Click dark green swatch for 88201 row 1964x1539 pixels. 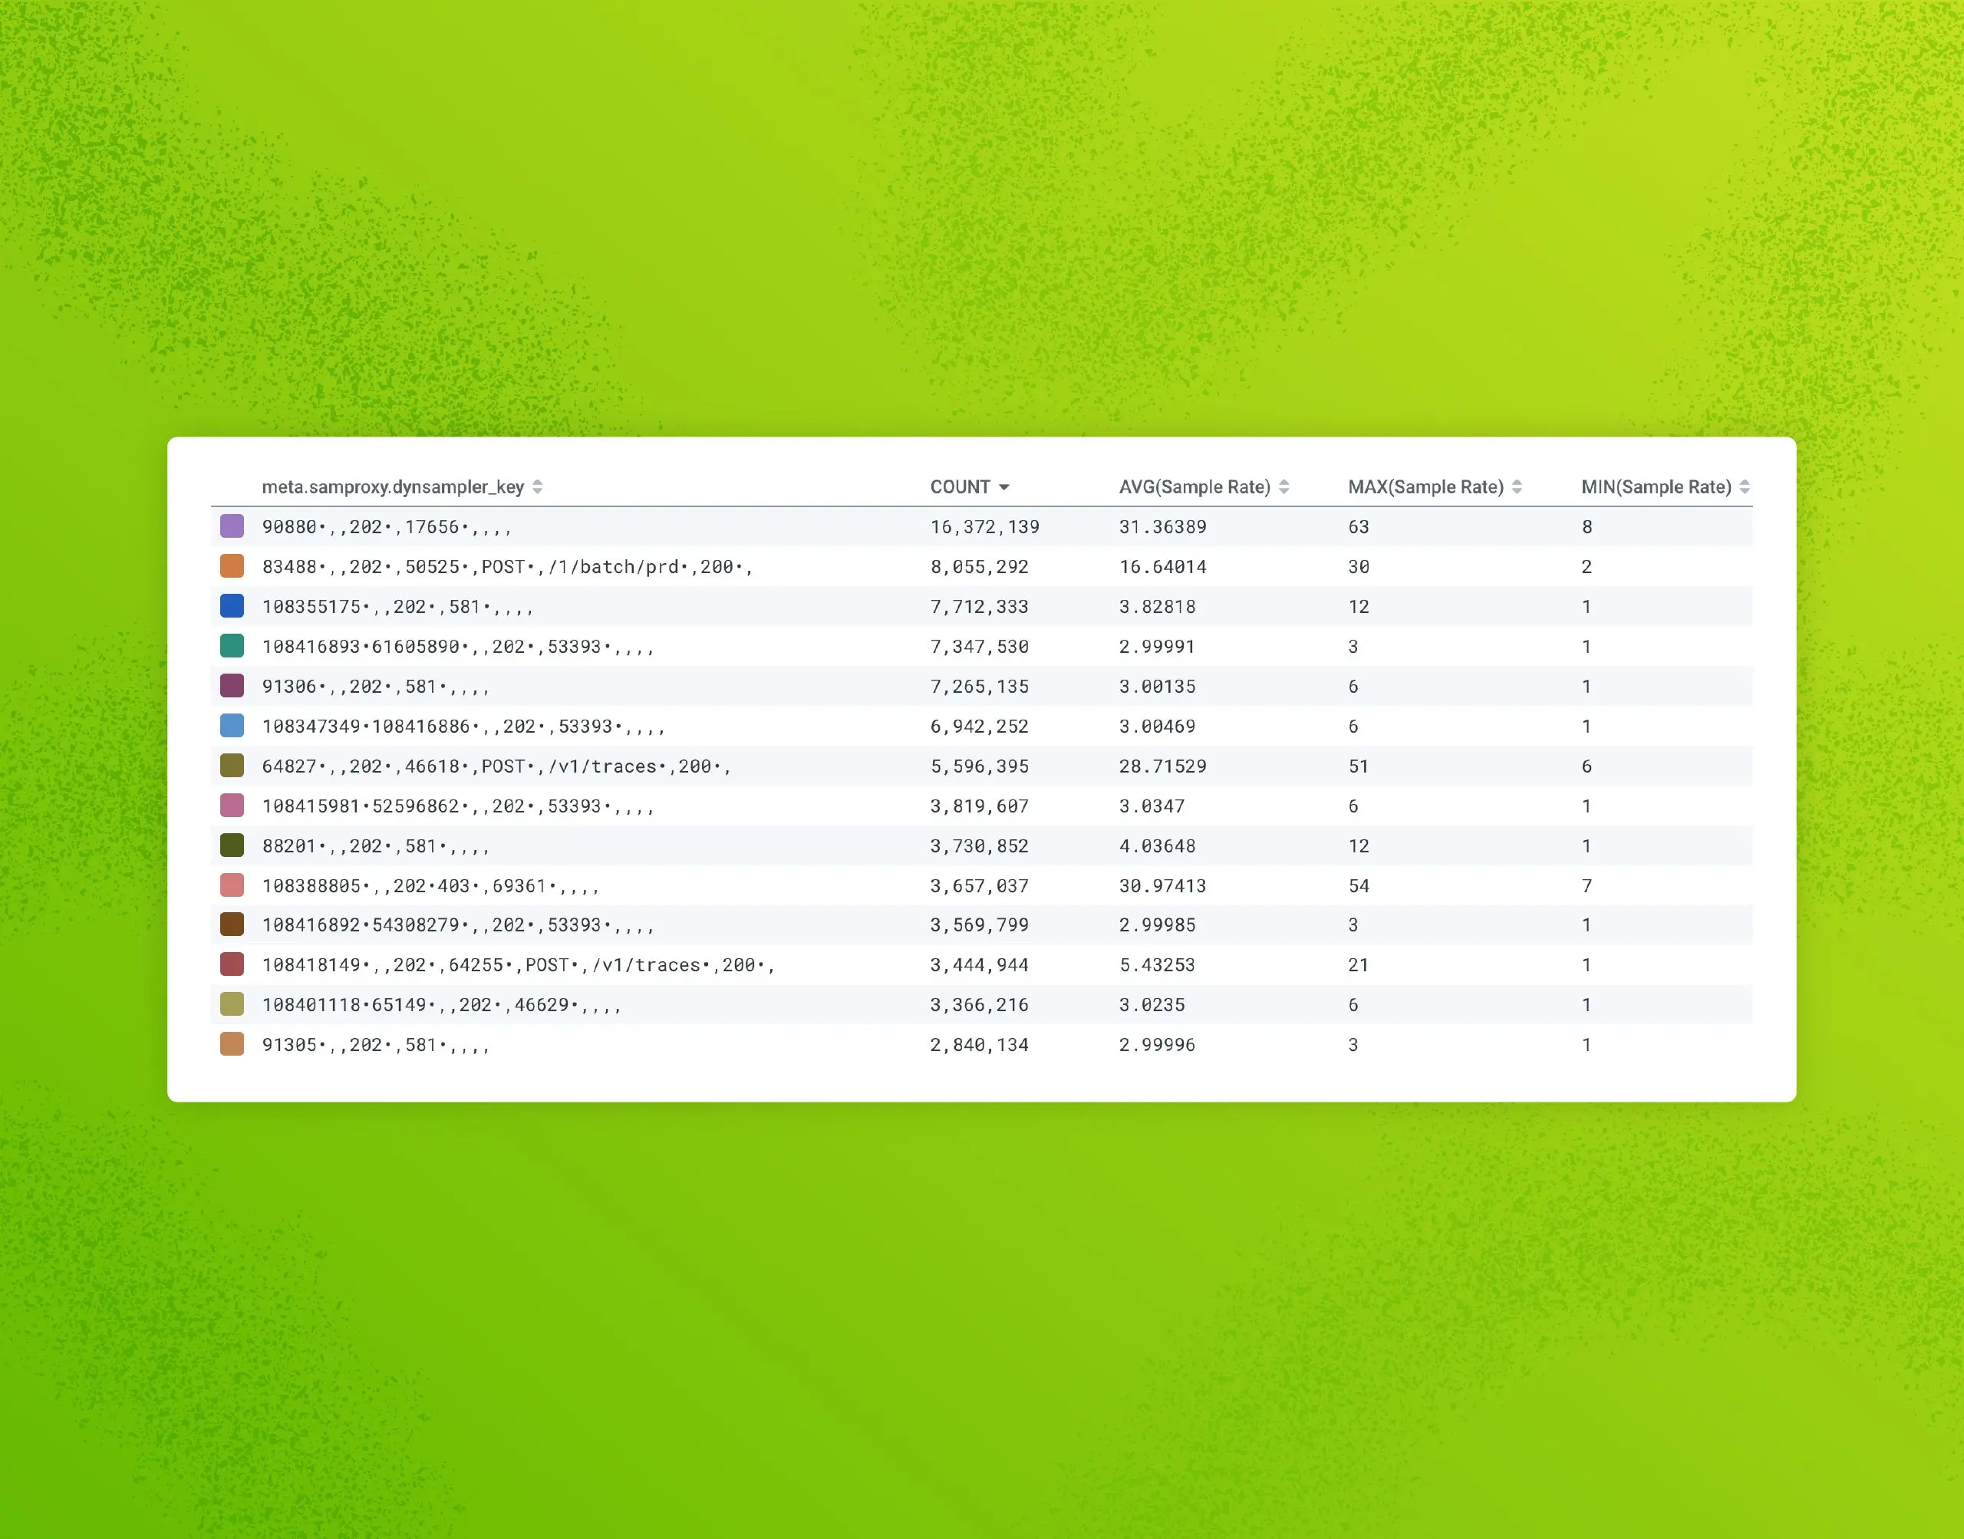(x=232, y=845)
